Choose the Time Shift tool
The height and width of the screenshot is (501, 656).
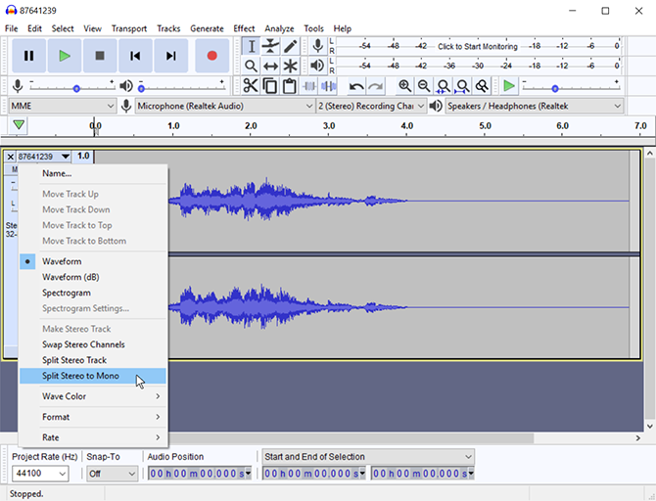[x=270, y=66]
